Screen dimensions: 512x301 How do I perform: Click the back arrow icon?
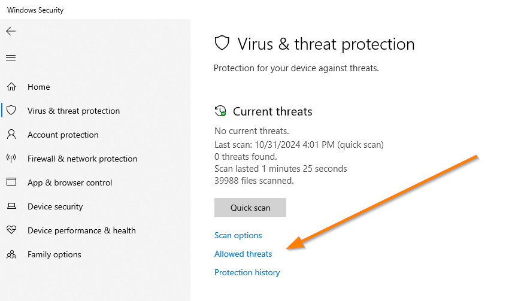tap(11, 31)
